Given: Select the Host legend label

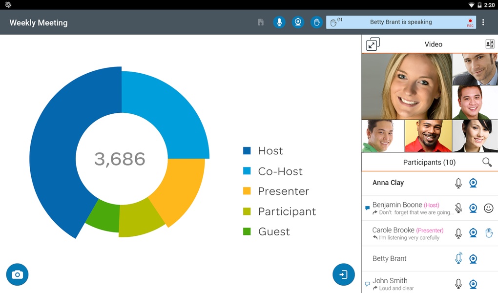Looking at the screenshot, I should coord(270,150).
